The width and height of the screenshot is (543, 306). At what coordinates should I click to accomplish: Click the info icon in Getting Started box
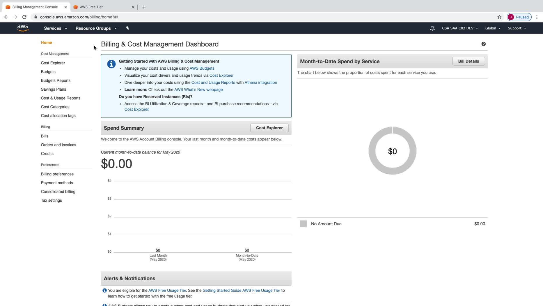pyautogui.click(x=111, y=64)
